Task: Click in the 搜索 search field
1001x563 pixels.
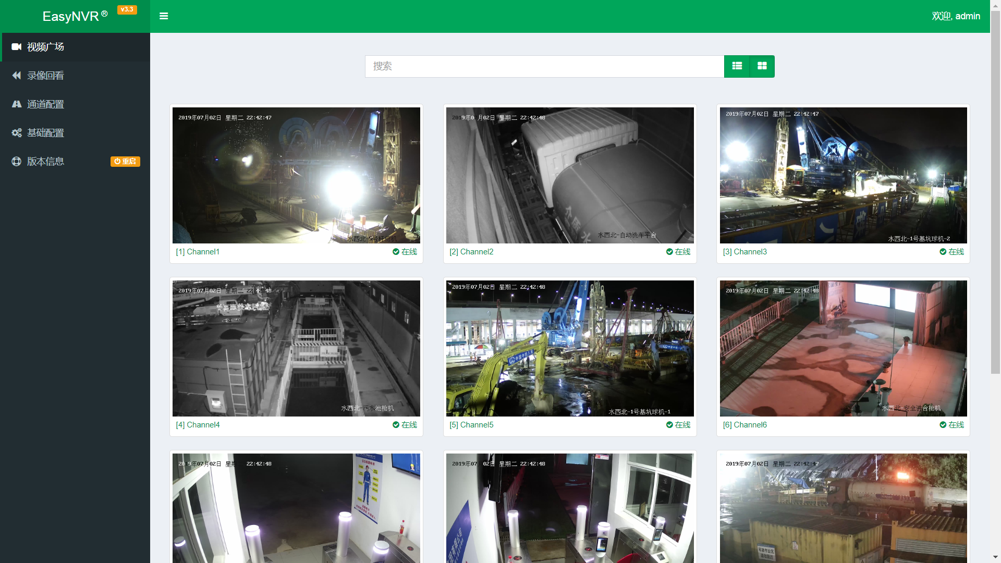Action: (x=544, y=66)
